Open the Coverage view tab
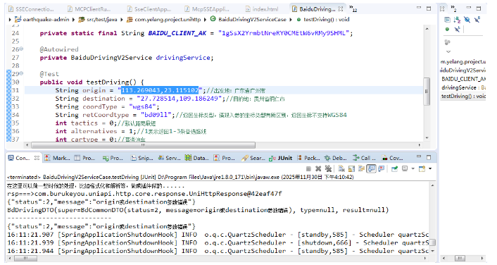The width and height of the screenshot is (497, 265). (x=392, y=158)
